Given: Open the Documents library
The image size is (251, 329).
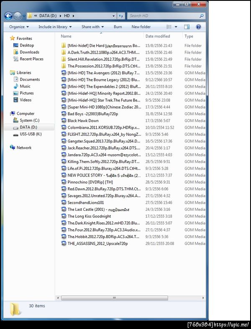Looking at the screenshot, I should (30, 80).
